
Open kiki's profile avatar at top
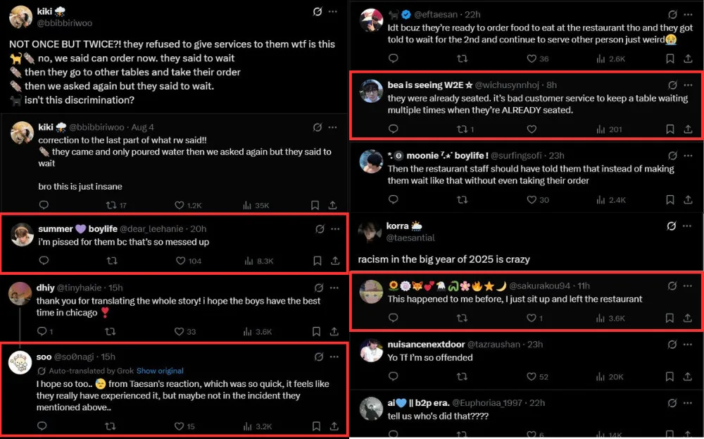click(x=22, y=17)
